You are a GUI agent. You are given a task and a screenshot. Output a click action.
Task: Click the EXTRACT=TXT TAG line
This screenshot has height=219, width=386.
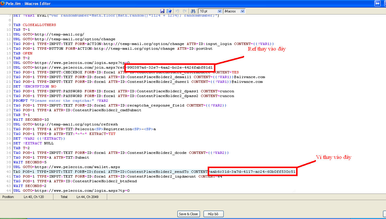pos(64,134)
